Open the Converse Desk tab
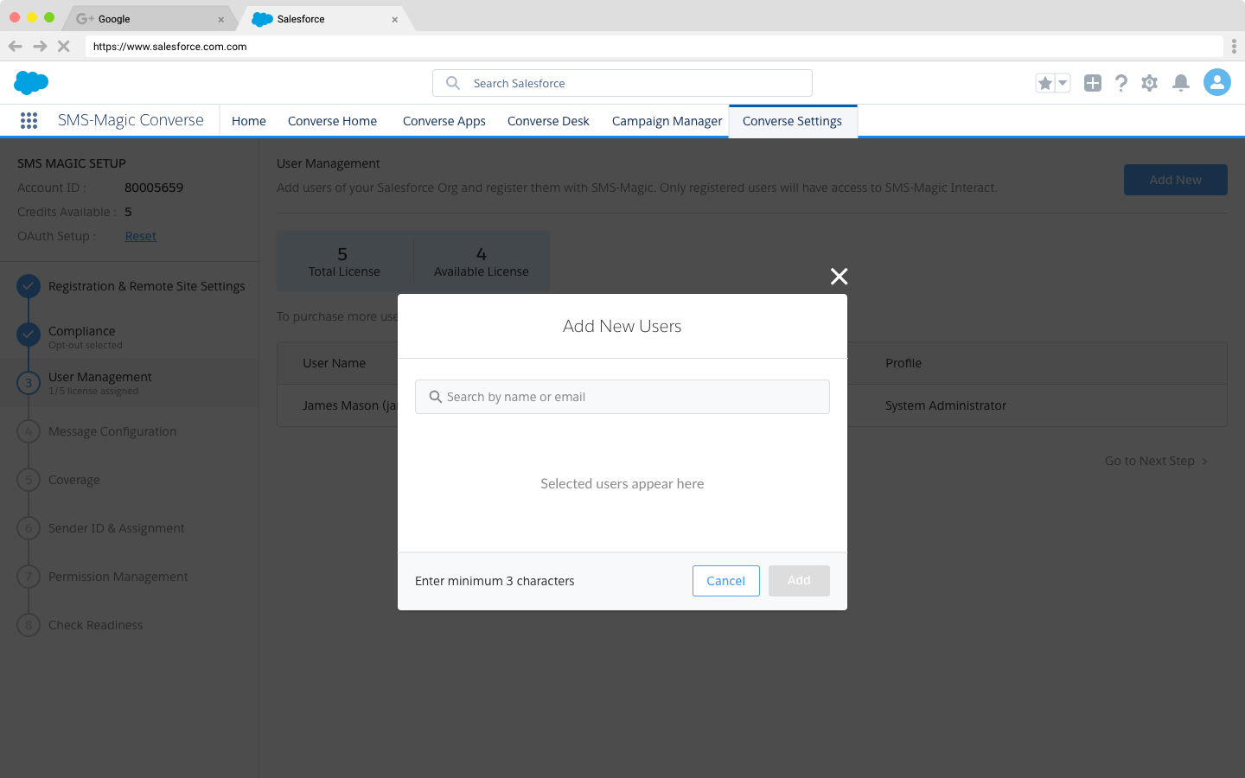 548,121
